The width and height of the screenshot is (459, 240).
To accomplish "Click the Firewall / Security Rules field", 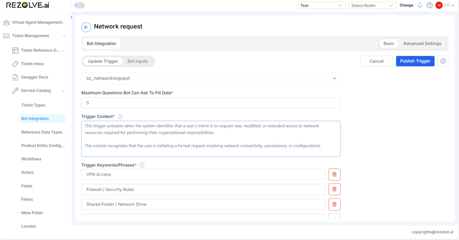I will (x=204, y=189).
